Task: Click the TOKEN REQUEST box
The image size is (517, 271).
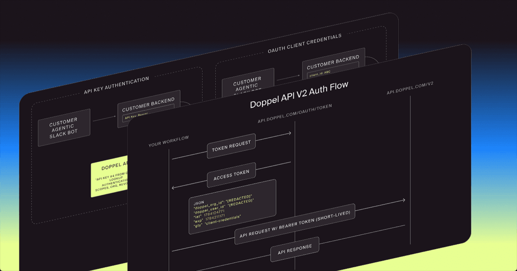Action: click(x=231, y=146)
